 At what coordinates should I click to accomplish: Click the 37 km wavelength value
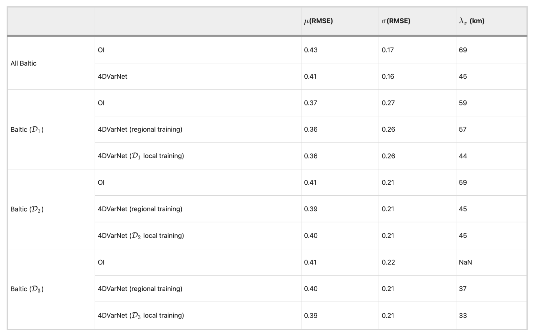463,289
